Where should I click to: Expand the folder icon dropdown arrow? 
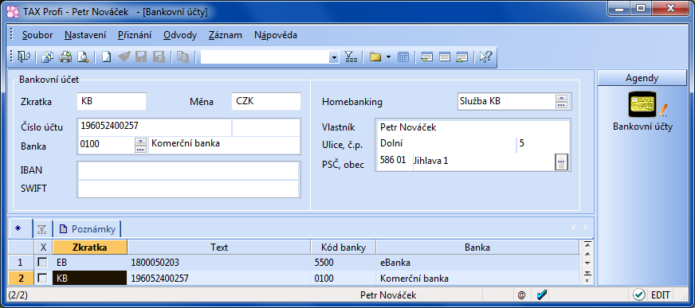388,57
